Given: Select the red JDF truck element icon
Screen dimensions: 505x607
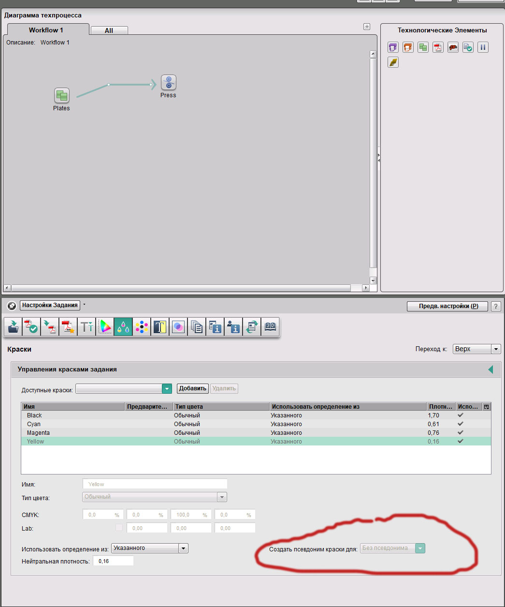Looking at the screenshot, I should 453,47.
